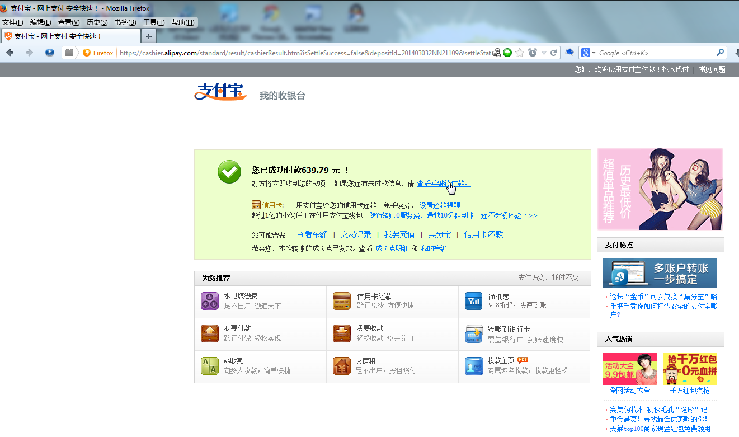Screen dimensions: 739x437
Task: Click the alarm clock icon in address bar
Action: [x=533, y=53]
